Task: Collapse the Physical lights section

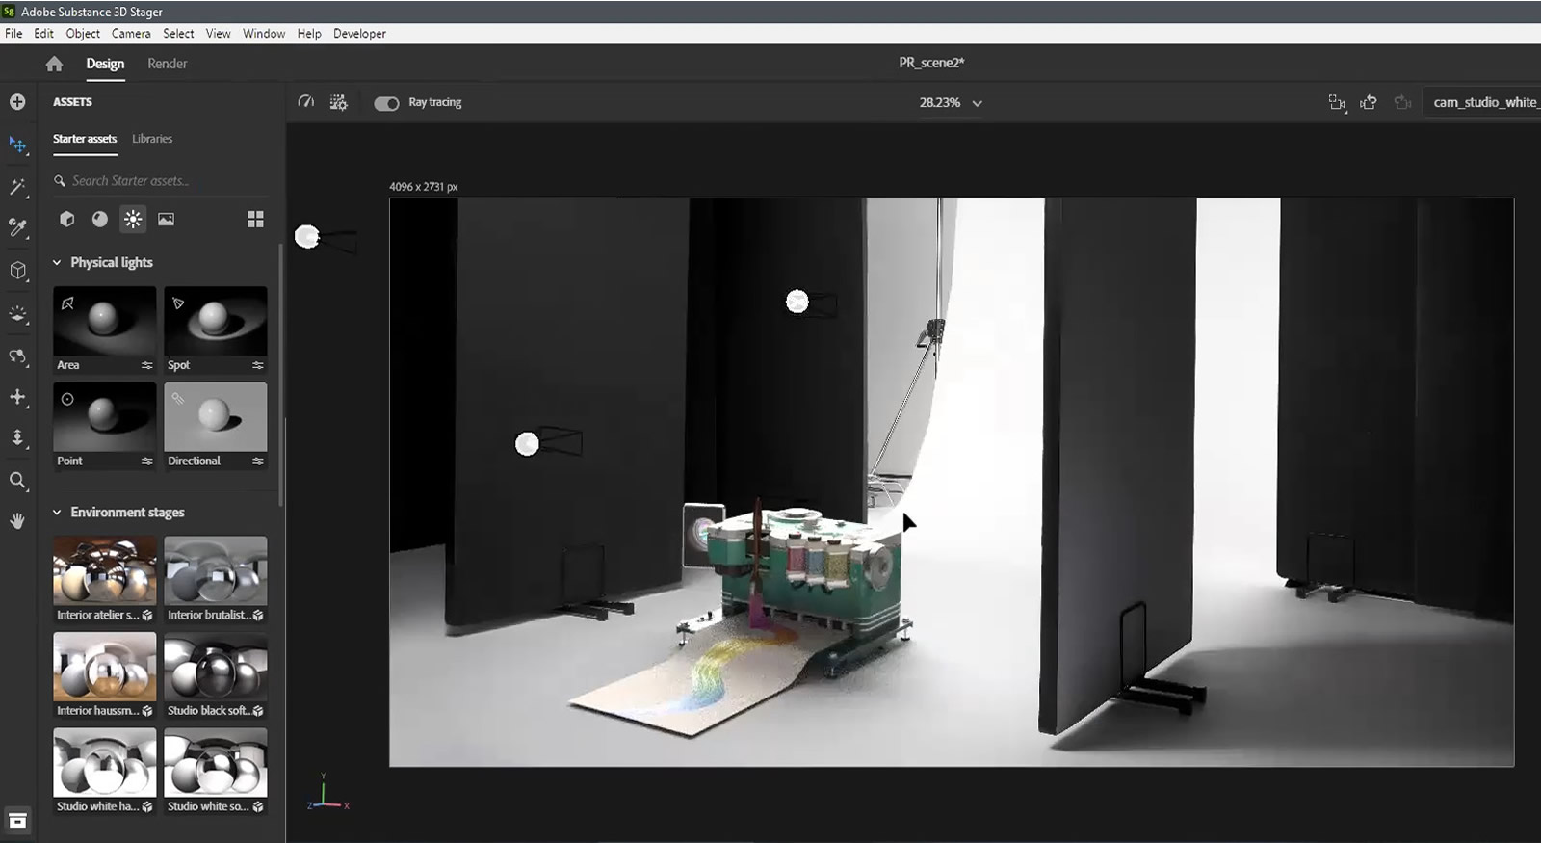Action: click(57, 262)
